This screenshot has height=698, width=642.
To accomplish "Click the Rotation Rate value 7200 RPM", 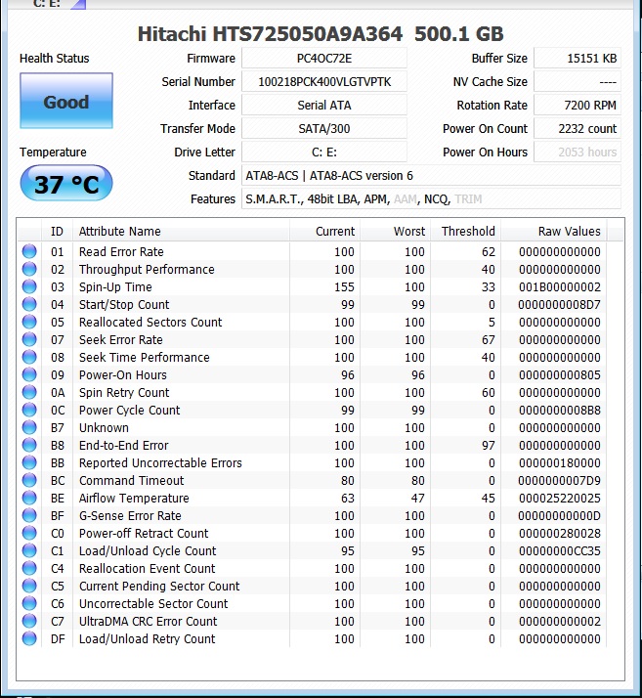I will 578,105.
